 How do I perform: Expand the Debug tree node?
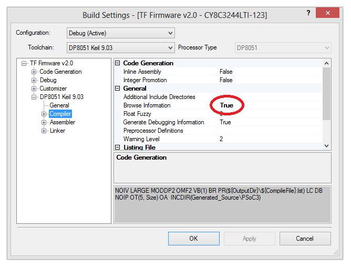point(34,80)
